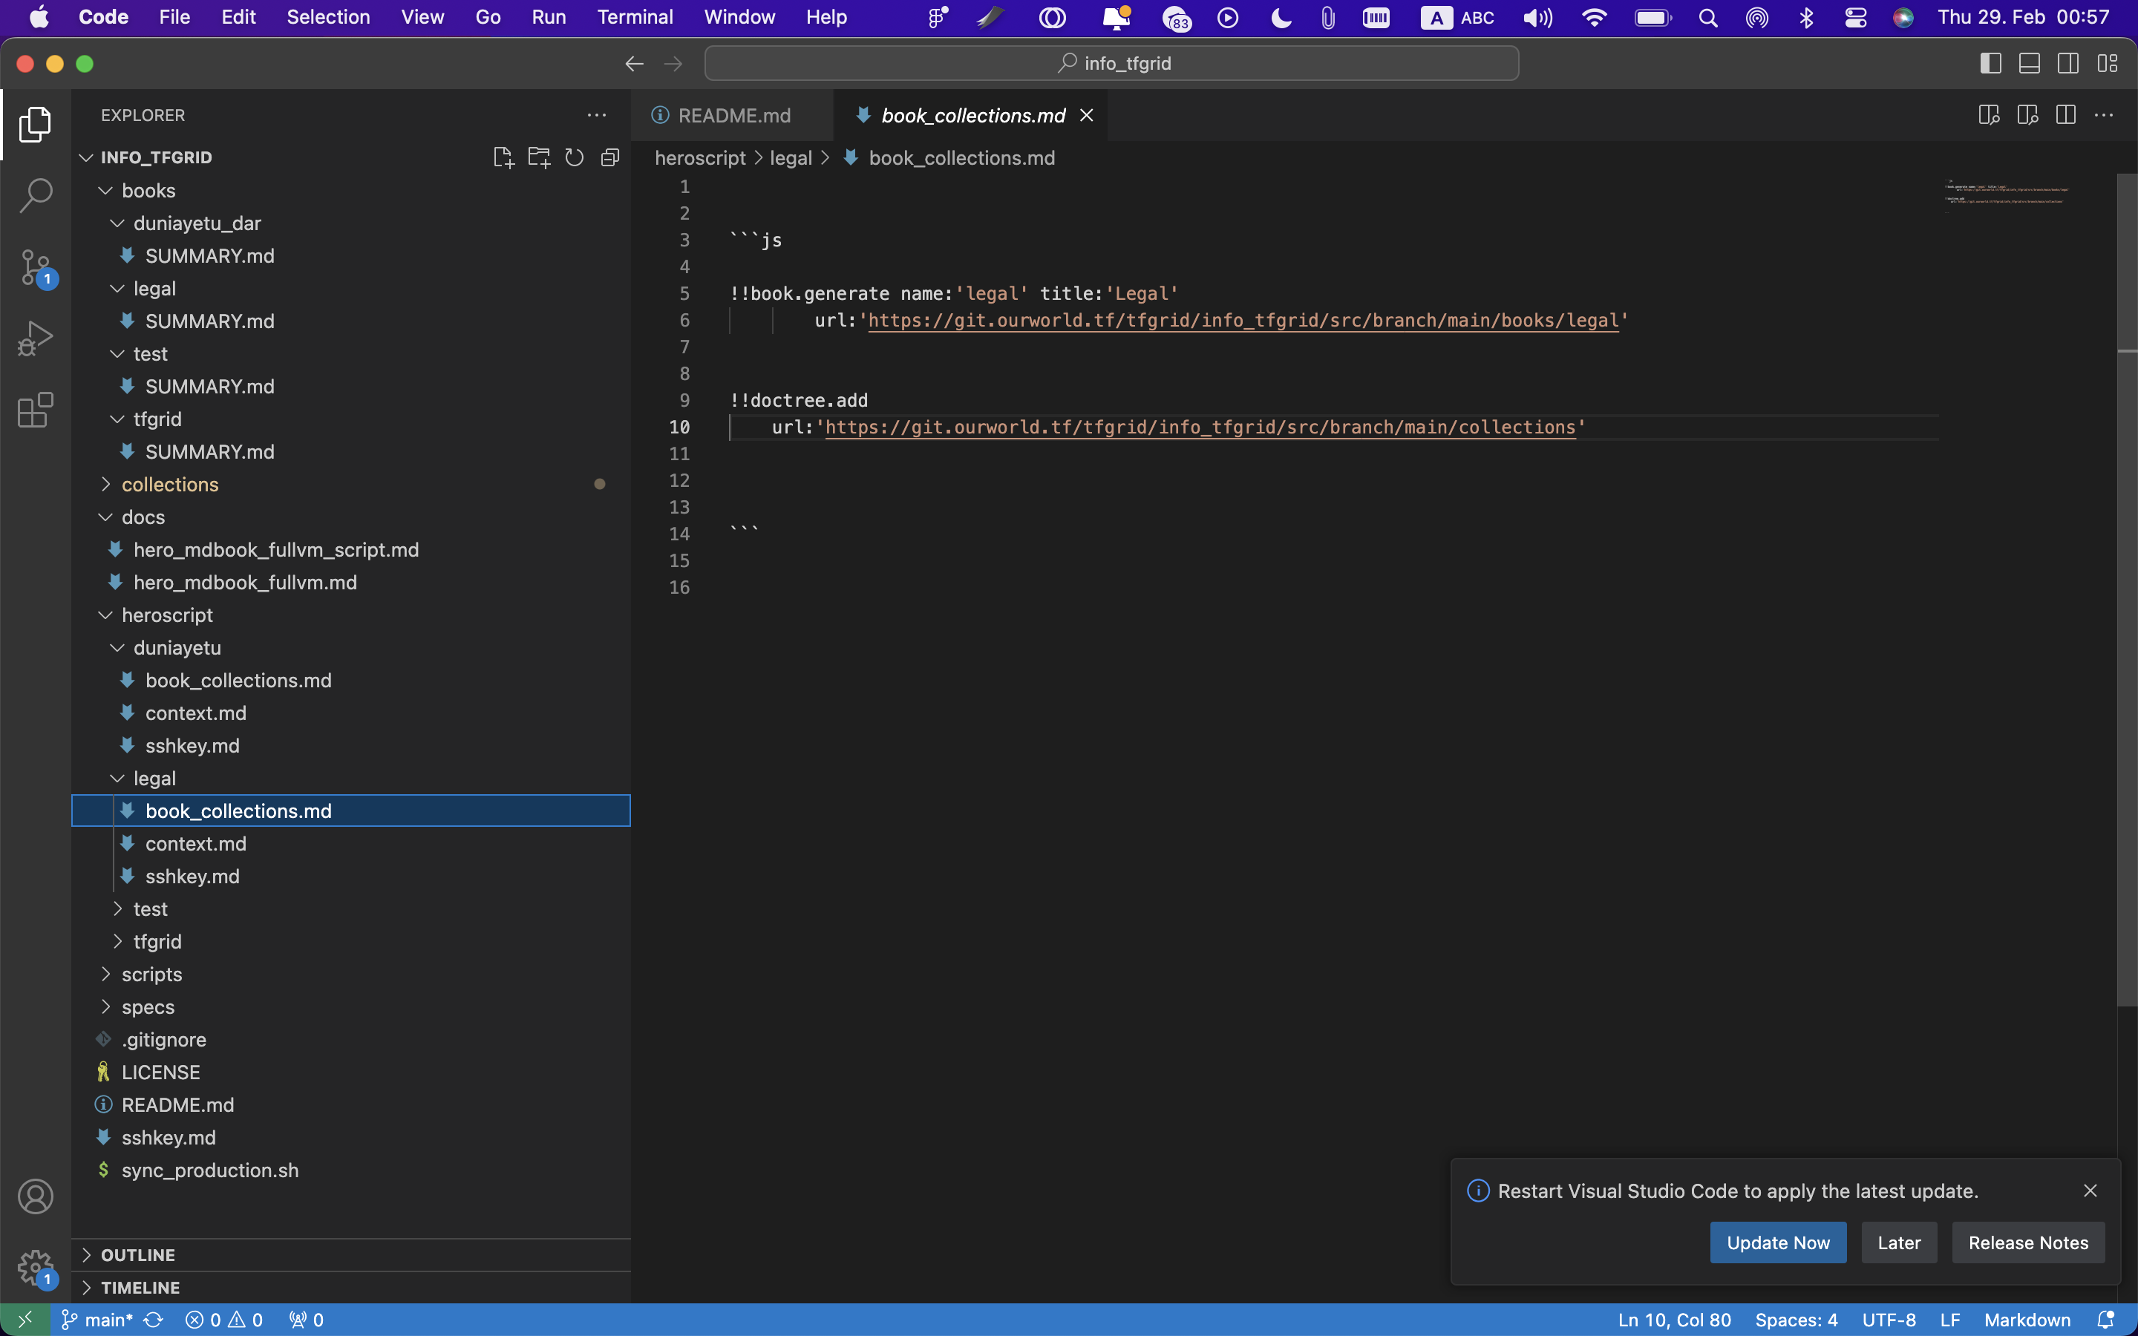Open the Terminal menu
2138x1336 pixels.
634,17
